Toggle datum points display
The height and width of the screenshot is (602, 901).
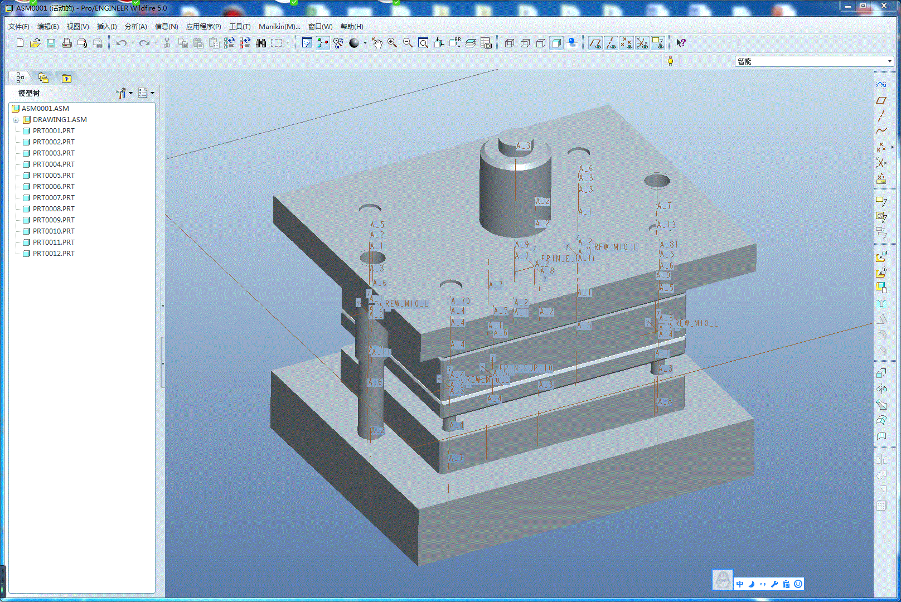click(627, 43)
